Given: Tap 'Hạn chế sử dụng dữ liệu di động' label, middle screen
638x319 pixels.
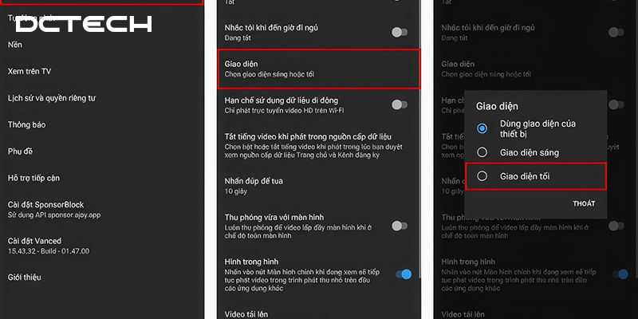Looking at the screenshot, I should [282, 100].
